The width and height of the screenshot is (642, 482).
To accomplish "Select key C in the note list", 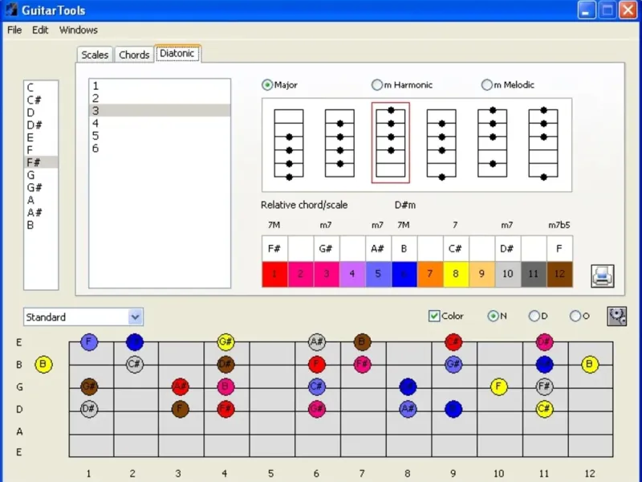I will coord(41,88).
